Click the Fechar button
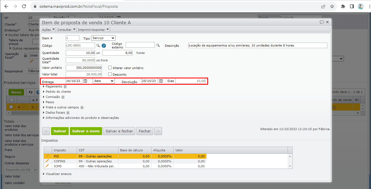The height and width of the screenshot is (189, 371). pos(145,131)
